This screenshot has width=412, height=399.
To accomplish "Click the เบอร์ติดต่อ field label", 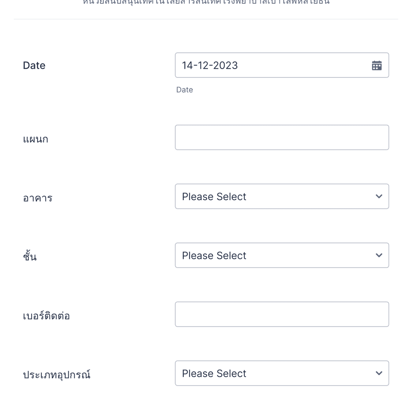I will click(47, 315).
